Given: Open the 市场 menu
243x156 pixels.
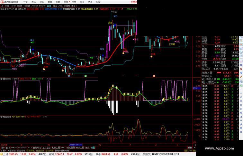Looking at the screenshot, I should point(33,2).
